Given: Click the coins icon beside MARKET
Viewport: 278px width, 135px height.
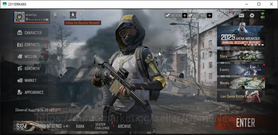Looking at the screenshot, I should (x=20, y=80).
